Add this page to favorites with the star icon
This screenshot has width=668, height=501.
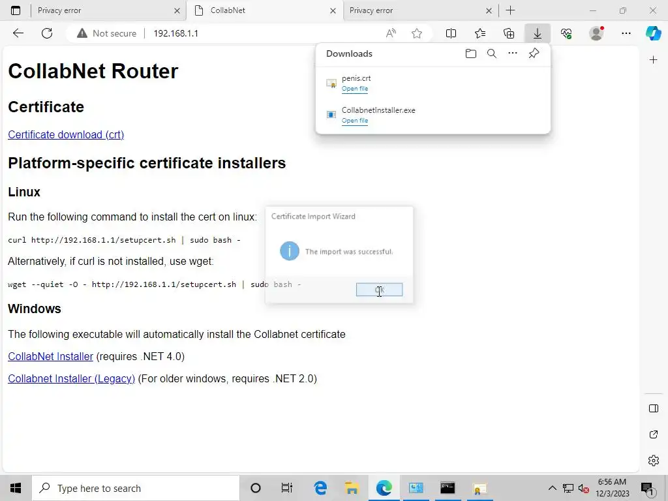coord(417,33)
